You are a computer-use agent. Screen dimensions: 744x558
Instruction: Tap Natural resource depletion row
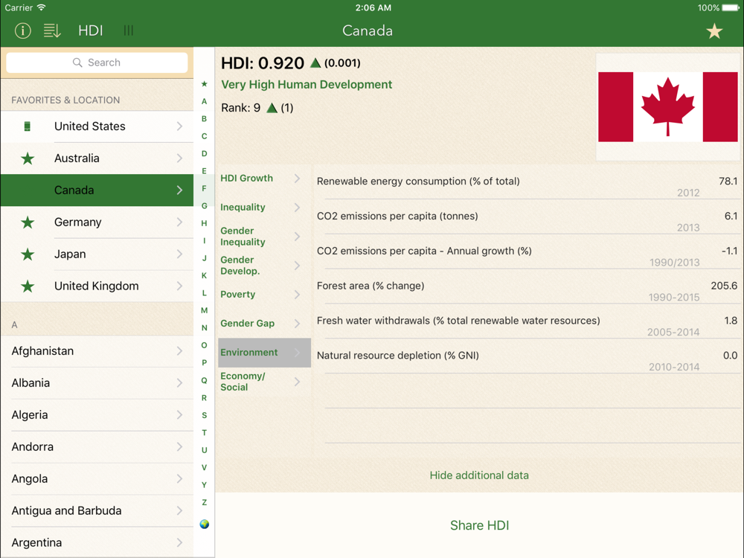[x=527, y=356]
